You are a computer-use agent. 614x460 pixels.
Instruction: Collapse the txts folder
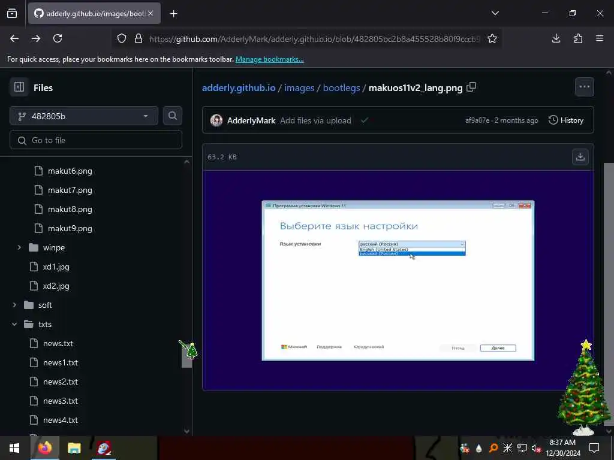tap(14, 324)
